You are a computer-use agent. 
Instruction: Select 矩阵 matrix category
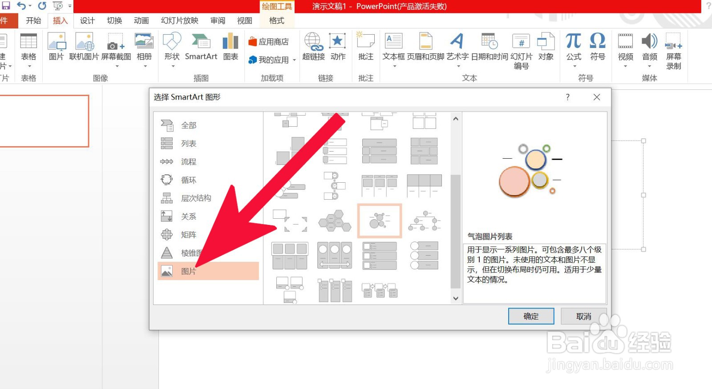click(x=208, y=235)
